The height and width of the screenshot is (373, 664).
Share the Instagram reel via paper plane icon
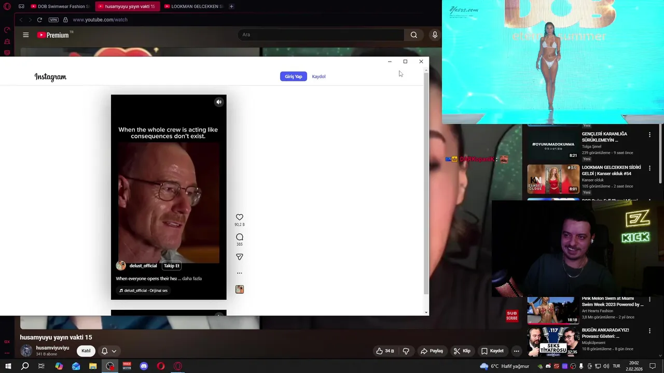[239, 257]
